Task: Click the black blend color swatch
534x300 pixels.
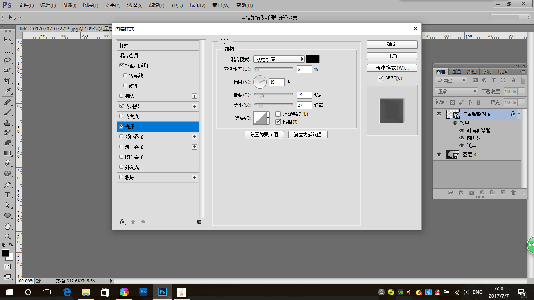Action: click(x=312, y=59)
